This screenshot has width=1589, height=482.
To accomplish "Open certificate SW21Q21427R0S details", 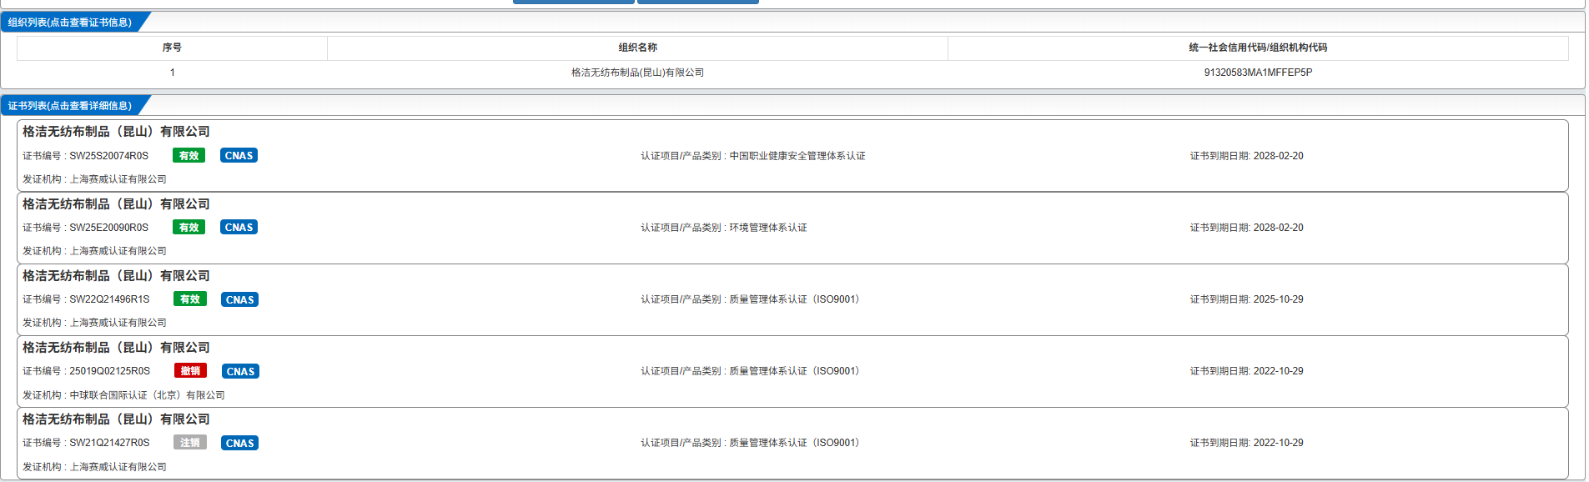I will pos(792,443).
